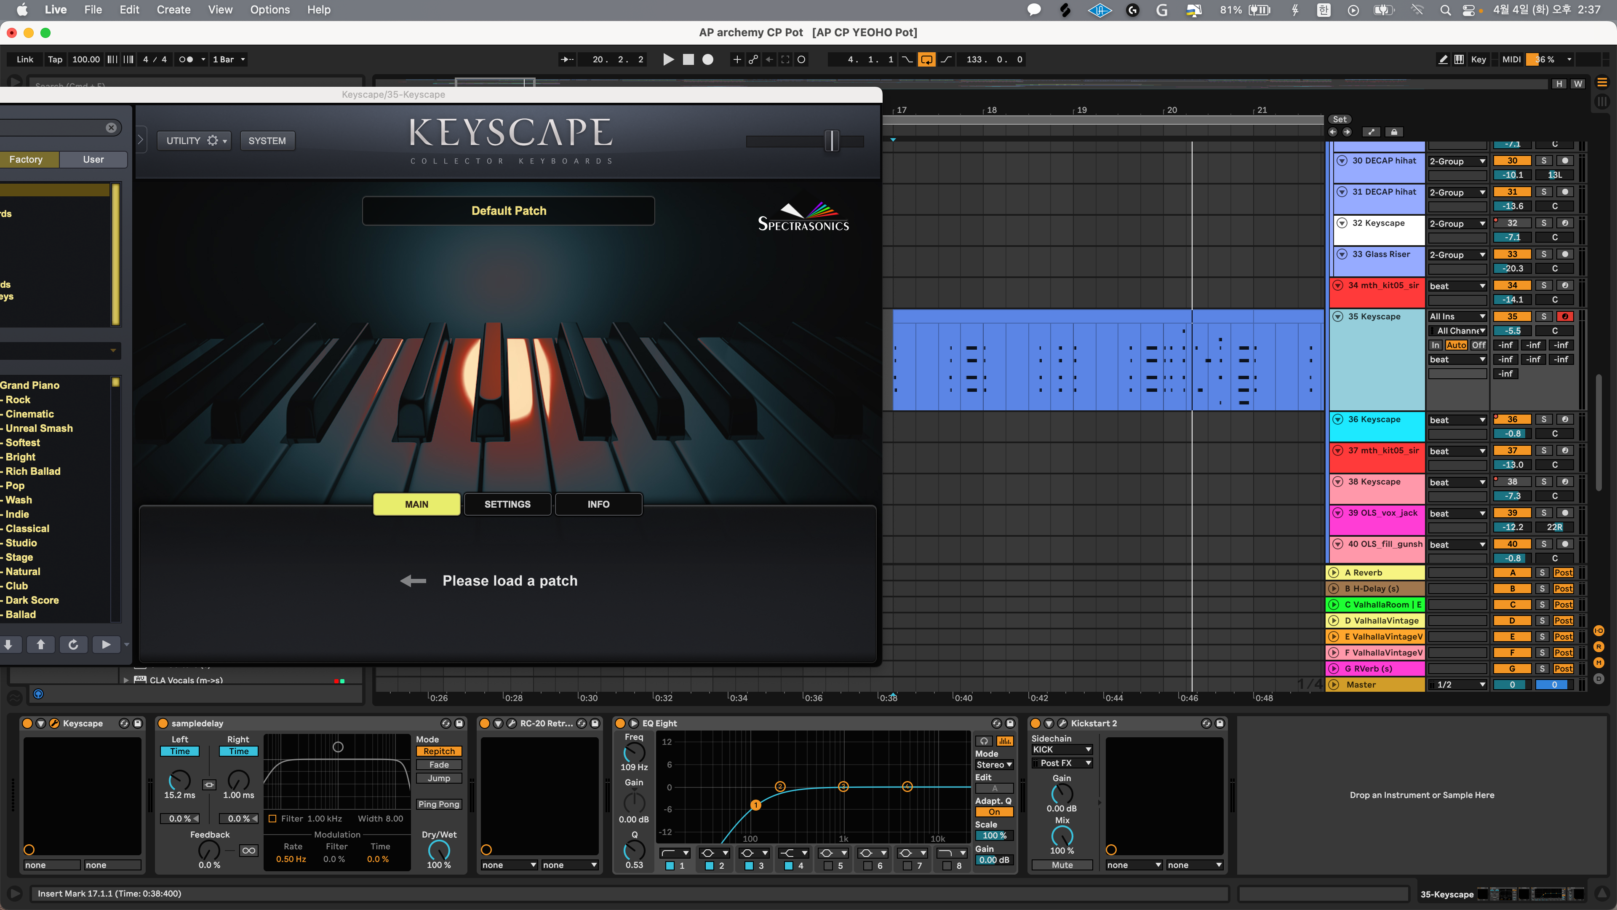Adjust the Keyscape master volume slider
Screen dimensions: 1617x910
[832, 141]
